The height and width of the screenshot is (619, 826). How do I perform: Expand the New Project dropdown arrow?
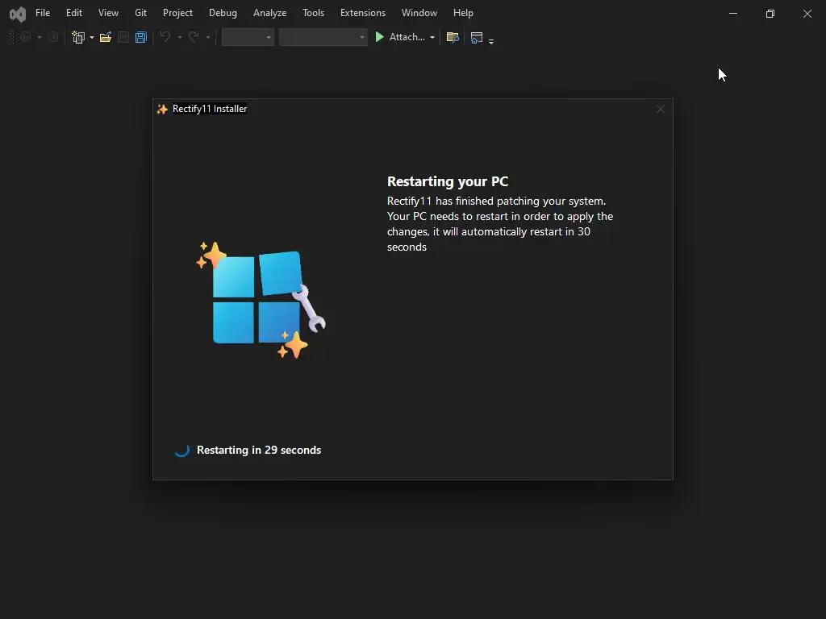point(92,37)
